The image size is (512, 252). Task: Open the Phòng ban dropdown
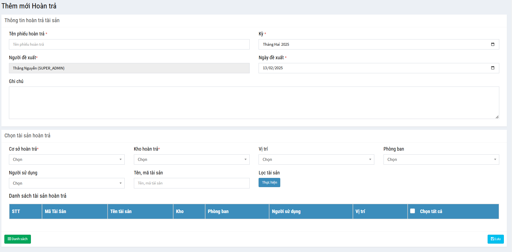(441, 160)
